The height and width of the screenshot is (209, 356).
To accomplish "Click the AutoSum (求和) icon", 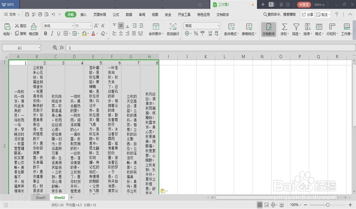I will tap(284, 27).
